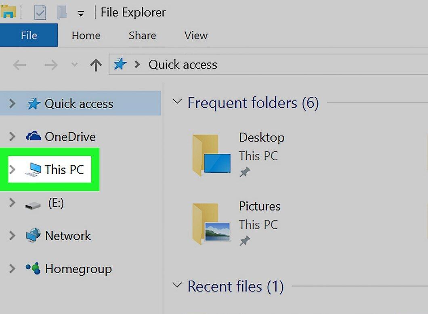Open the Pictures folder thumbnail
428x314 pixels.
(211, 224)
